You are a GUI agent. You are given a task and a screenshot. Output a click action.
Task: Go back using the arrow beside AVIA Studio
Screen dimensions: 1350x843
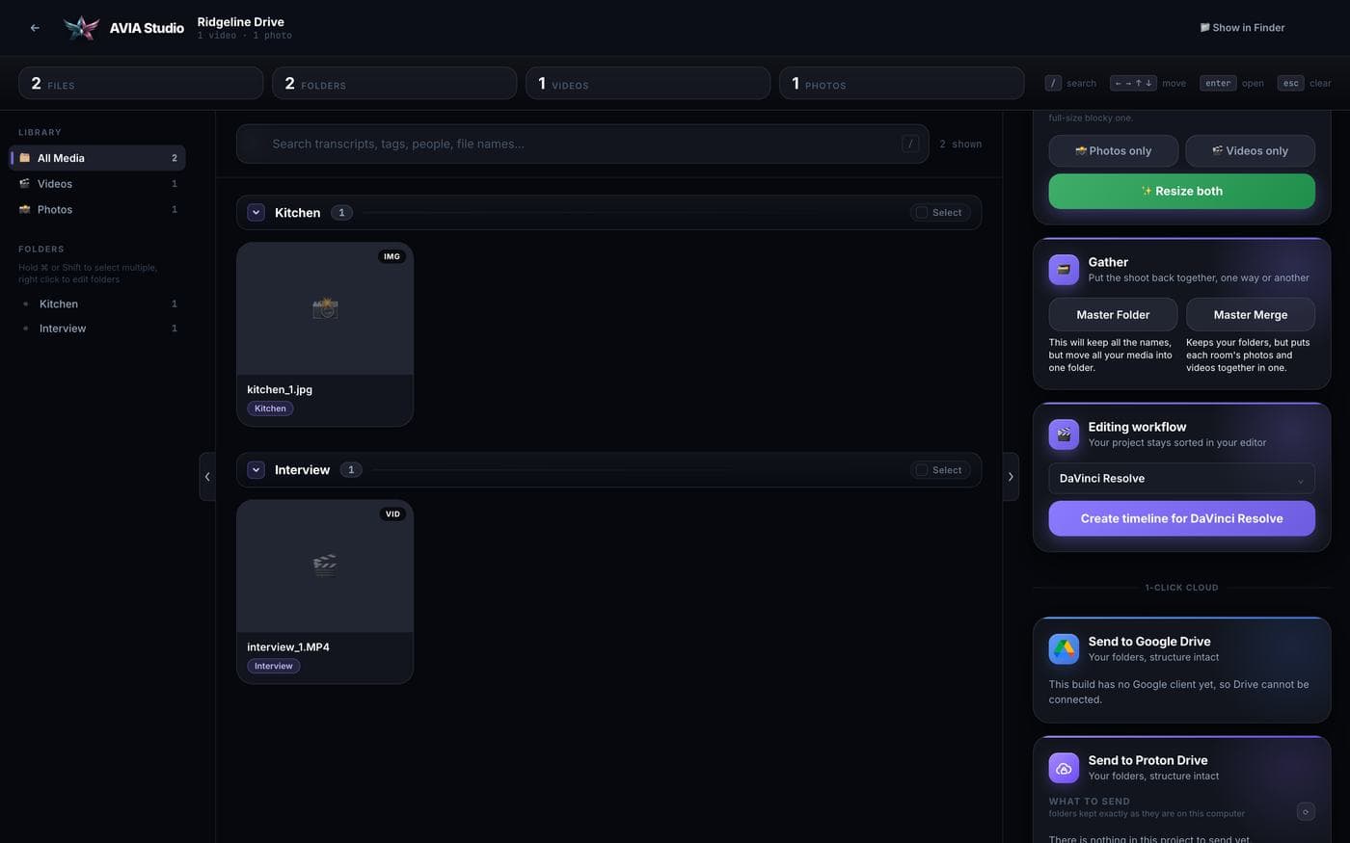pyautogui.click(x=35, y=28)
